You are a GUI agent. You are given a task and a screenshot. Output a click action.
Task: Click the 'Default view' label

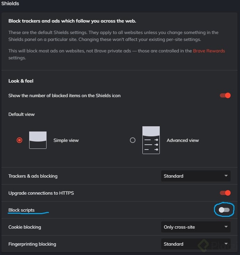[22, 114]
